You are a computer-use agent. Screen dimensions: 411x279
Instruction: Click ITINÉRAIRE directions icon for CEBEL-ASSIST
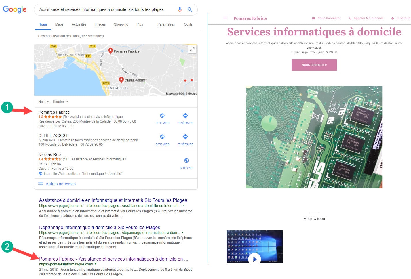(x=185, y=136)
